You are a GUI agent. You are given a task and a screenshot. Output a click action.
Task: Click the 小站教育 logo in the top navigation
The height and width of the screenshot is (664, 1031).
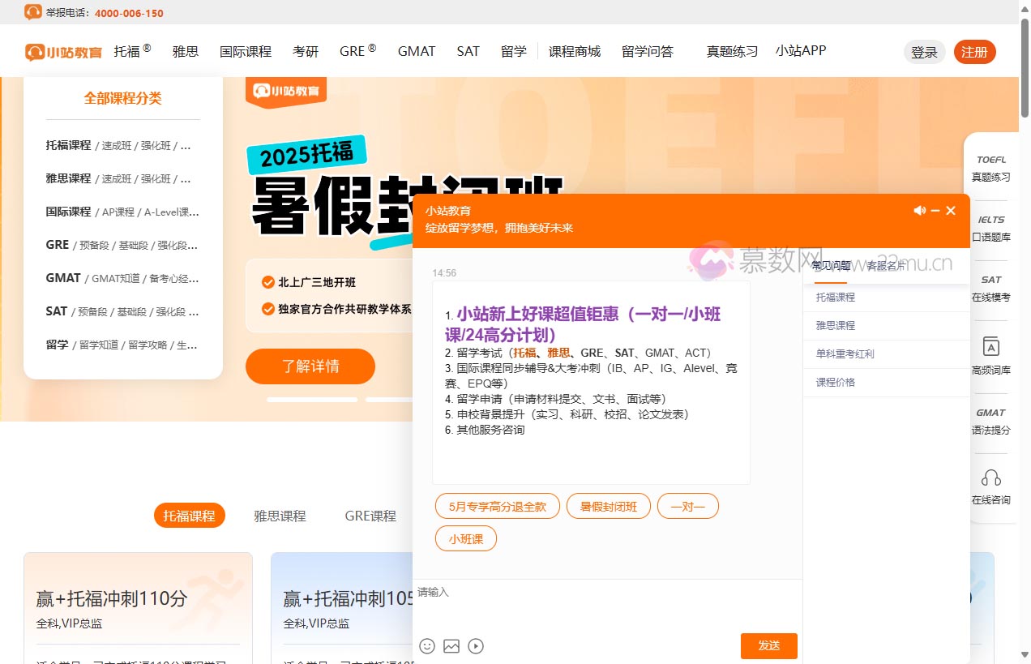pyautogui.click(x=63, y=51)
